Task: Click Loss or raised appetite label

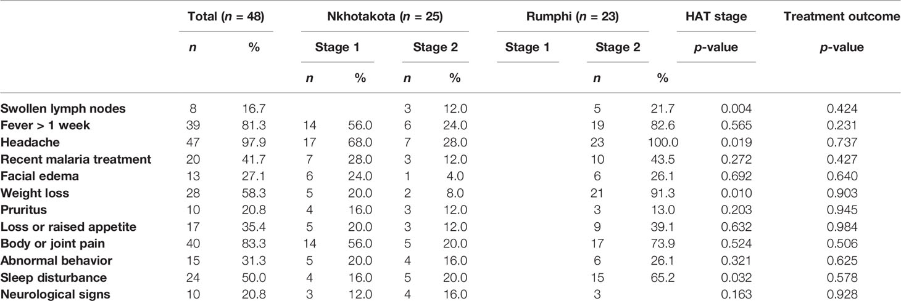Action: (69, 227)
